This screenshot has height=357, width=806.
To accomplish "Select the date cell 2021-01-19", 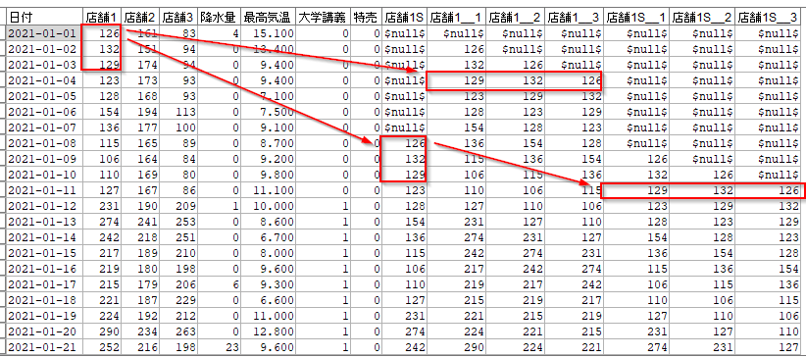I will [x=44, y=316].
